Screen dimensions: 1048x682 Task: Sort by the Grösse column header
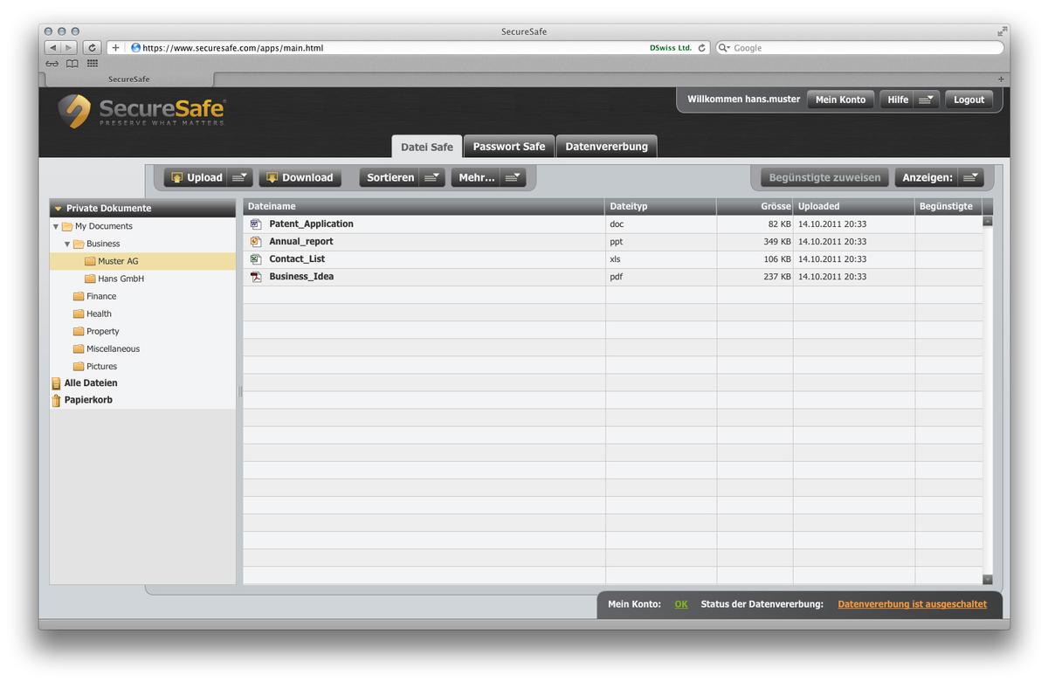(755, 206)
